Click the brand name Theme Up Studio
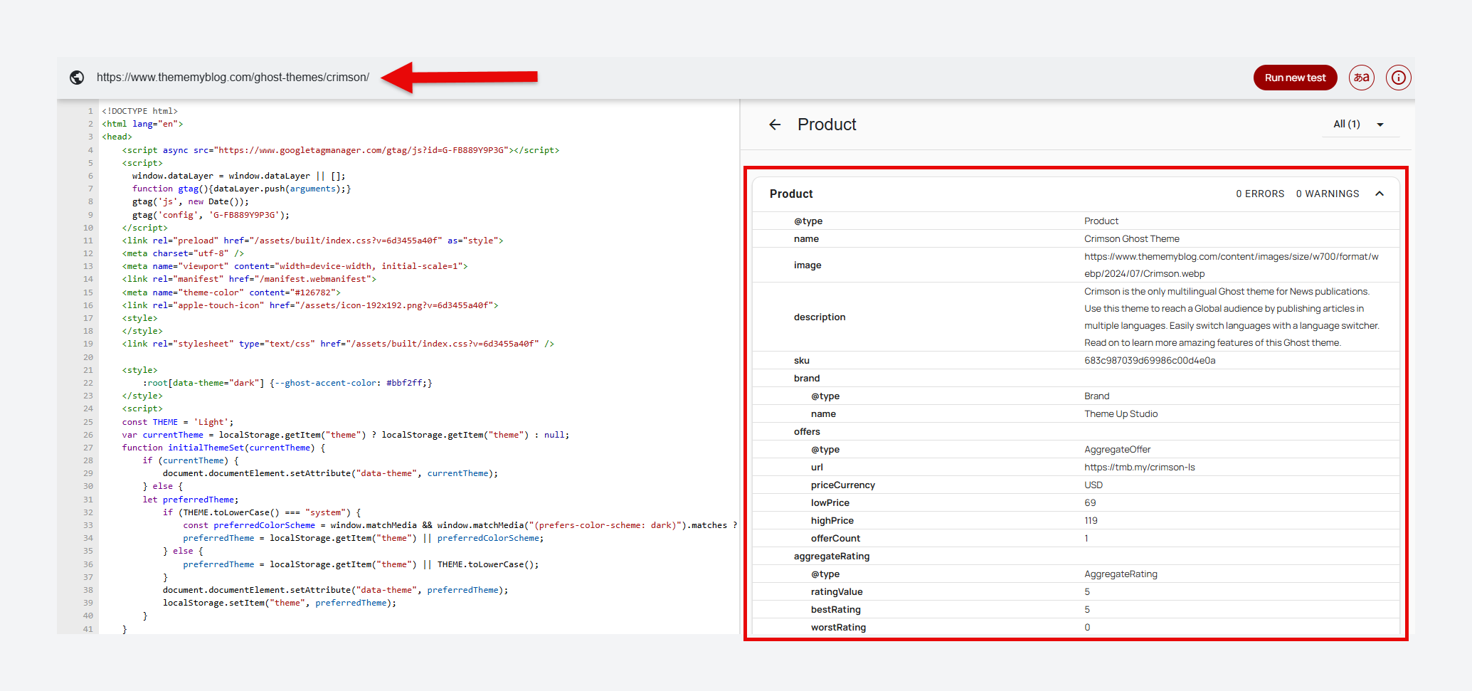 click(x=1121, y=414)
